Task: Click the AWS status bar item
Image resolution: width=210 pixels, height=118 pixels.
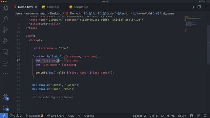Action: [71, 116]
